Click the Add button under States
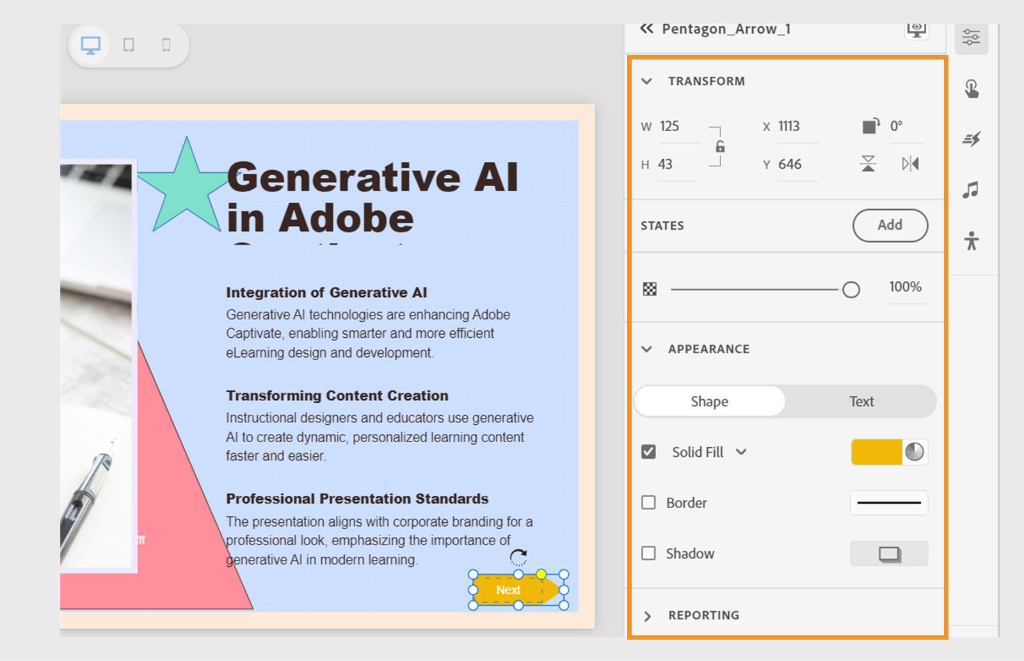Screen dimensions: 1024x661 coord(890,225)
